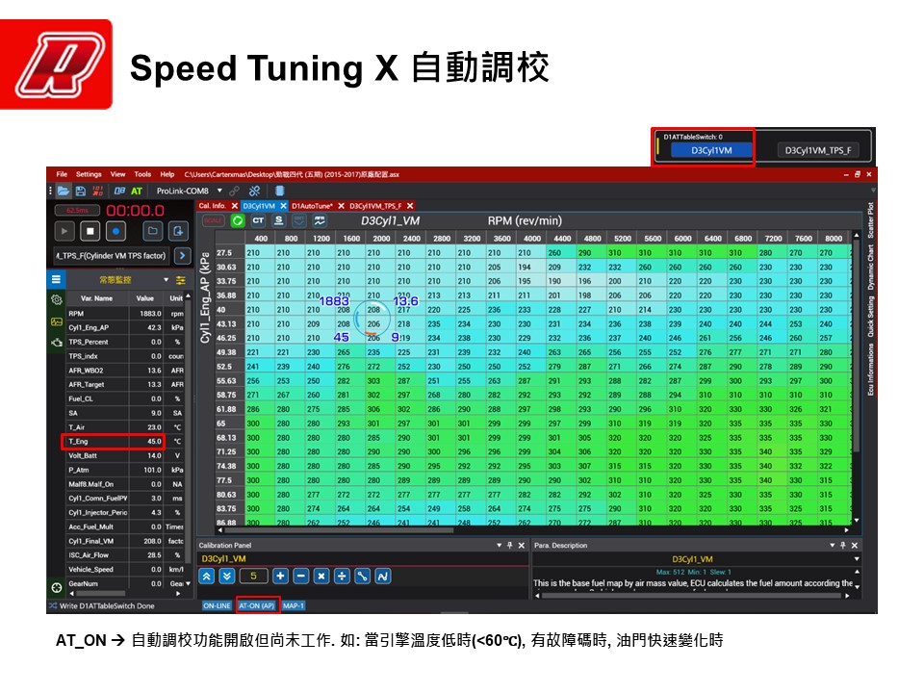Click the red SCALE button above table
924x693 pixels.
pyautogui.click(x=214, y=220)
